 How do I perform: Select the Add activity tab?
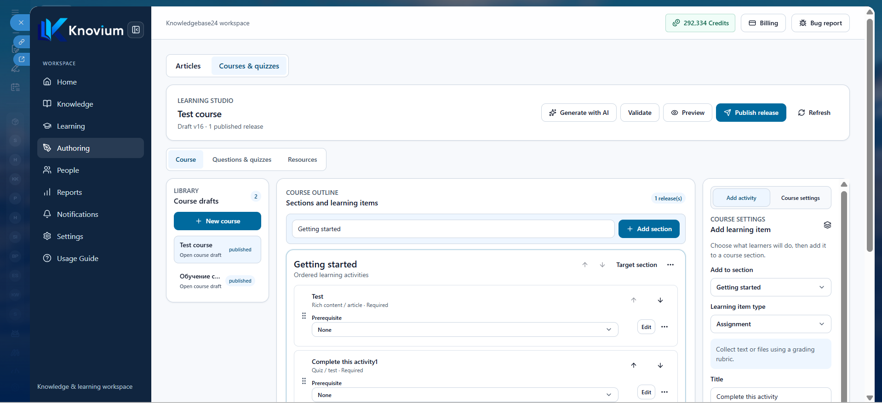pyautogui.click(x=741, y=198)
